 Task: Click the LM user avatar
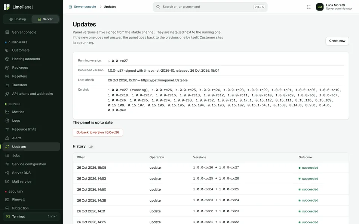(320, 7)
